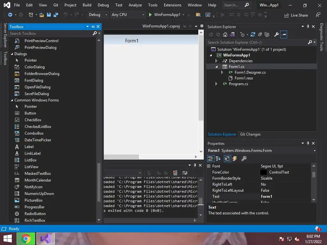Screen dimensions: 327x245
Task: Collapse the Dialogs group in Toolbox
Action: pyautogui.click(x=12, y=54)
